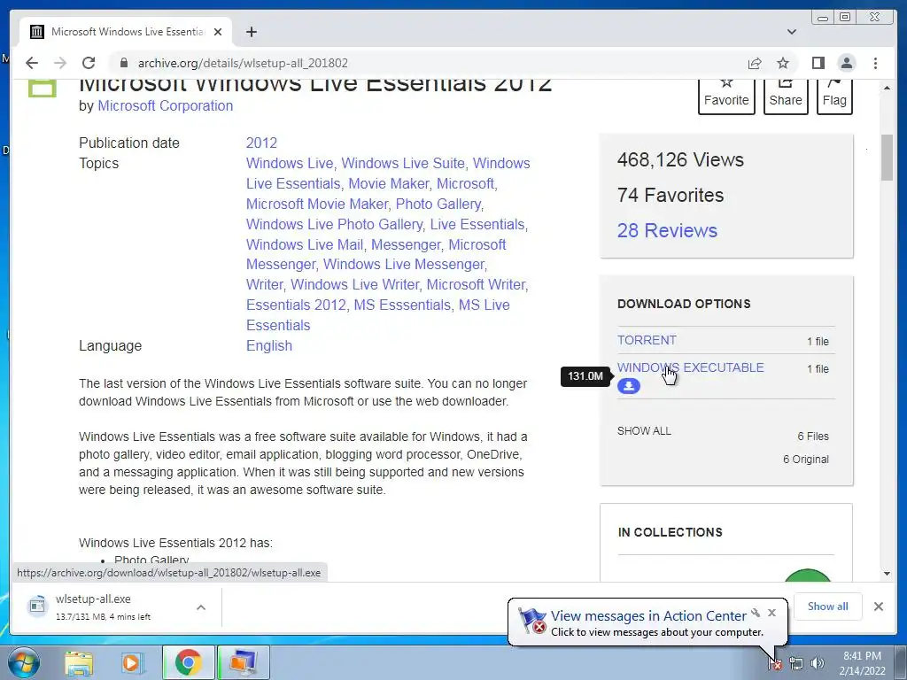
Task: Open the Windows Start menu
Action: coord(23,662)
